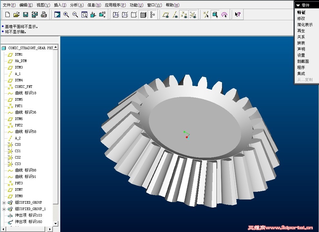Refit the model to the screen

tap(84, 14)
